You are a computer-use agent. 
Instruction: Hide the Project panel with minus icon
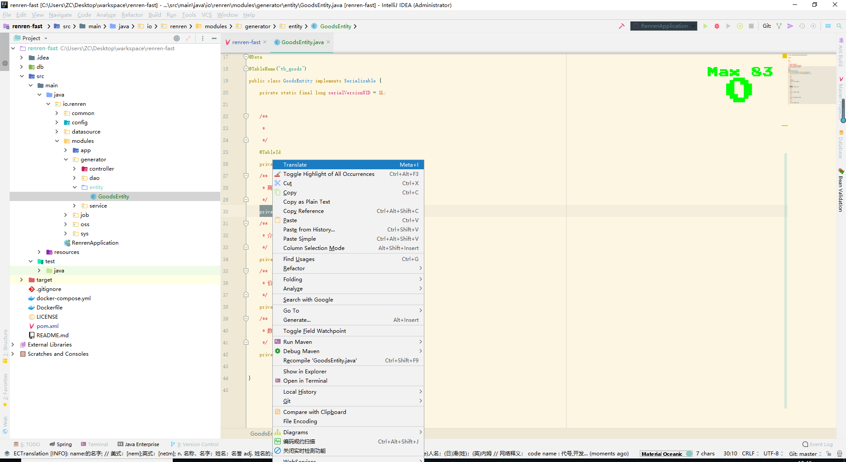tap(214, 38)
